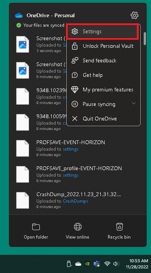151x273 pixels.
Task: Click the Recycle bin label
Action: coord(119,237)
